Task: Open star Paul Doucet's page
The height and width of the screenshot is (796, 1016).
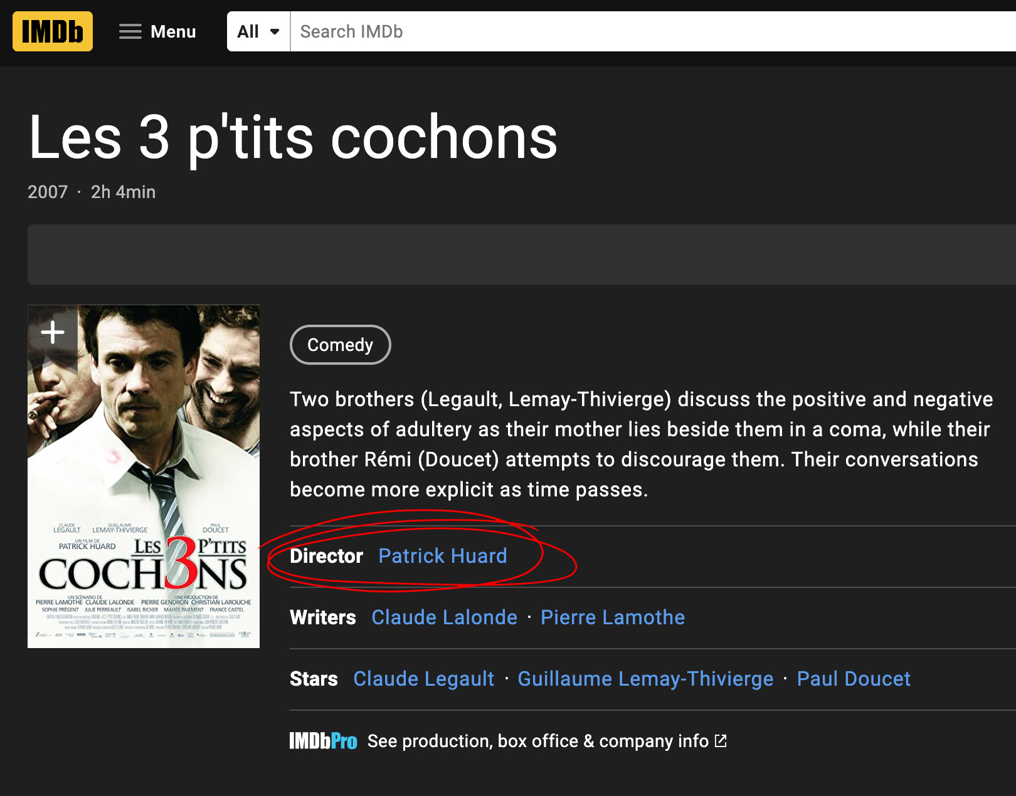Action: click(854, 679)
